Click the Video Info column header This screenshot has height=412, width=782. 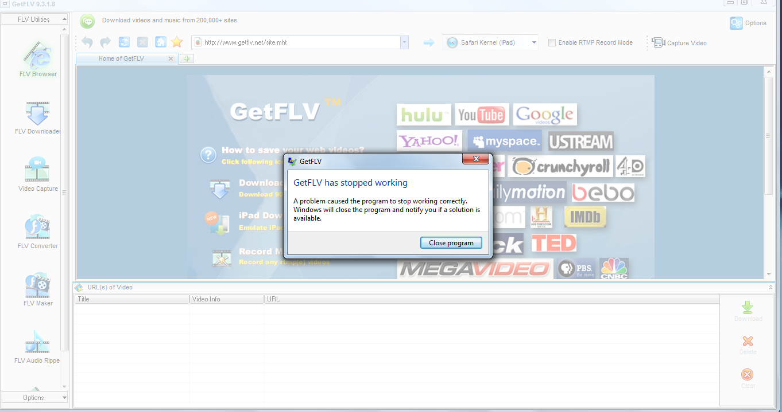tap(227, 299)
